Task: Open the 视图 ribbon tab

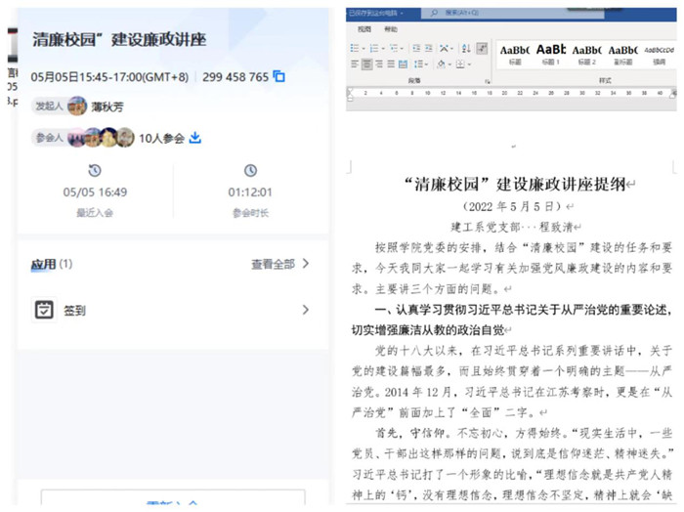Action: tap(364, 29)
